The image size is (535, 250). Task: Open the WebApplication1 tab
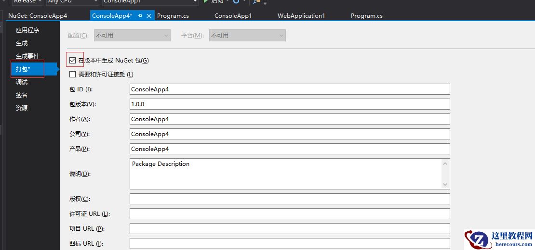coord(301,16)
